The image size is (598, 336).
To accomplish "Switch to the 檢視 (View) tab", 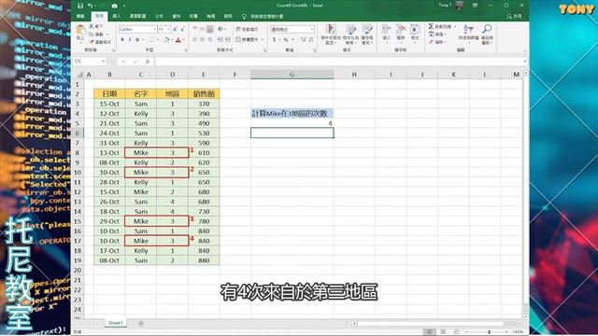I will point(210,17).
